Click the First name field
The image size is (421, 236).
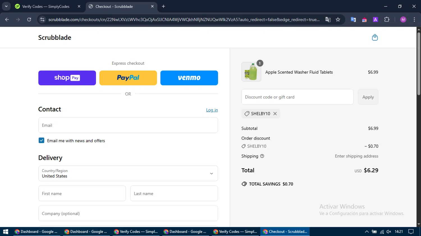[x=82, y=193]
